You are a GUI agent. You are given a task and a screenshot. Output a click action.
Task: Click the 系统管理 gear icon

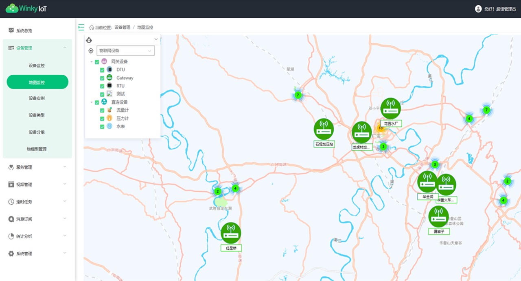coord(11,253)
